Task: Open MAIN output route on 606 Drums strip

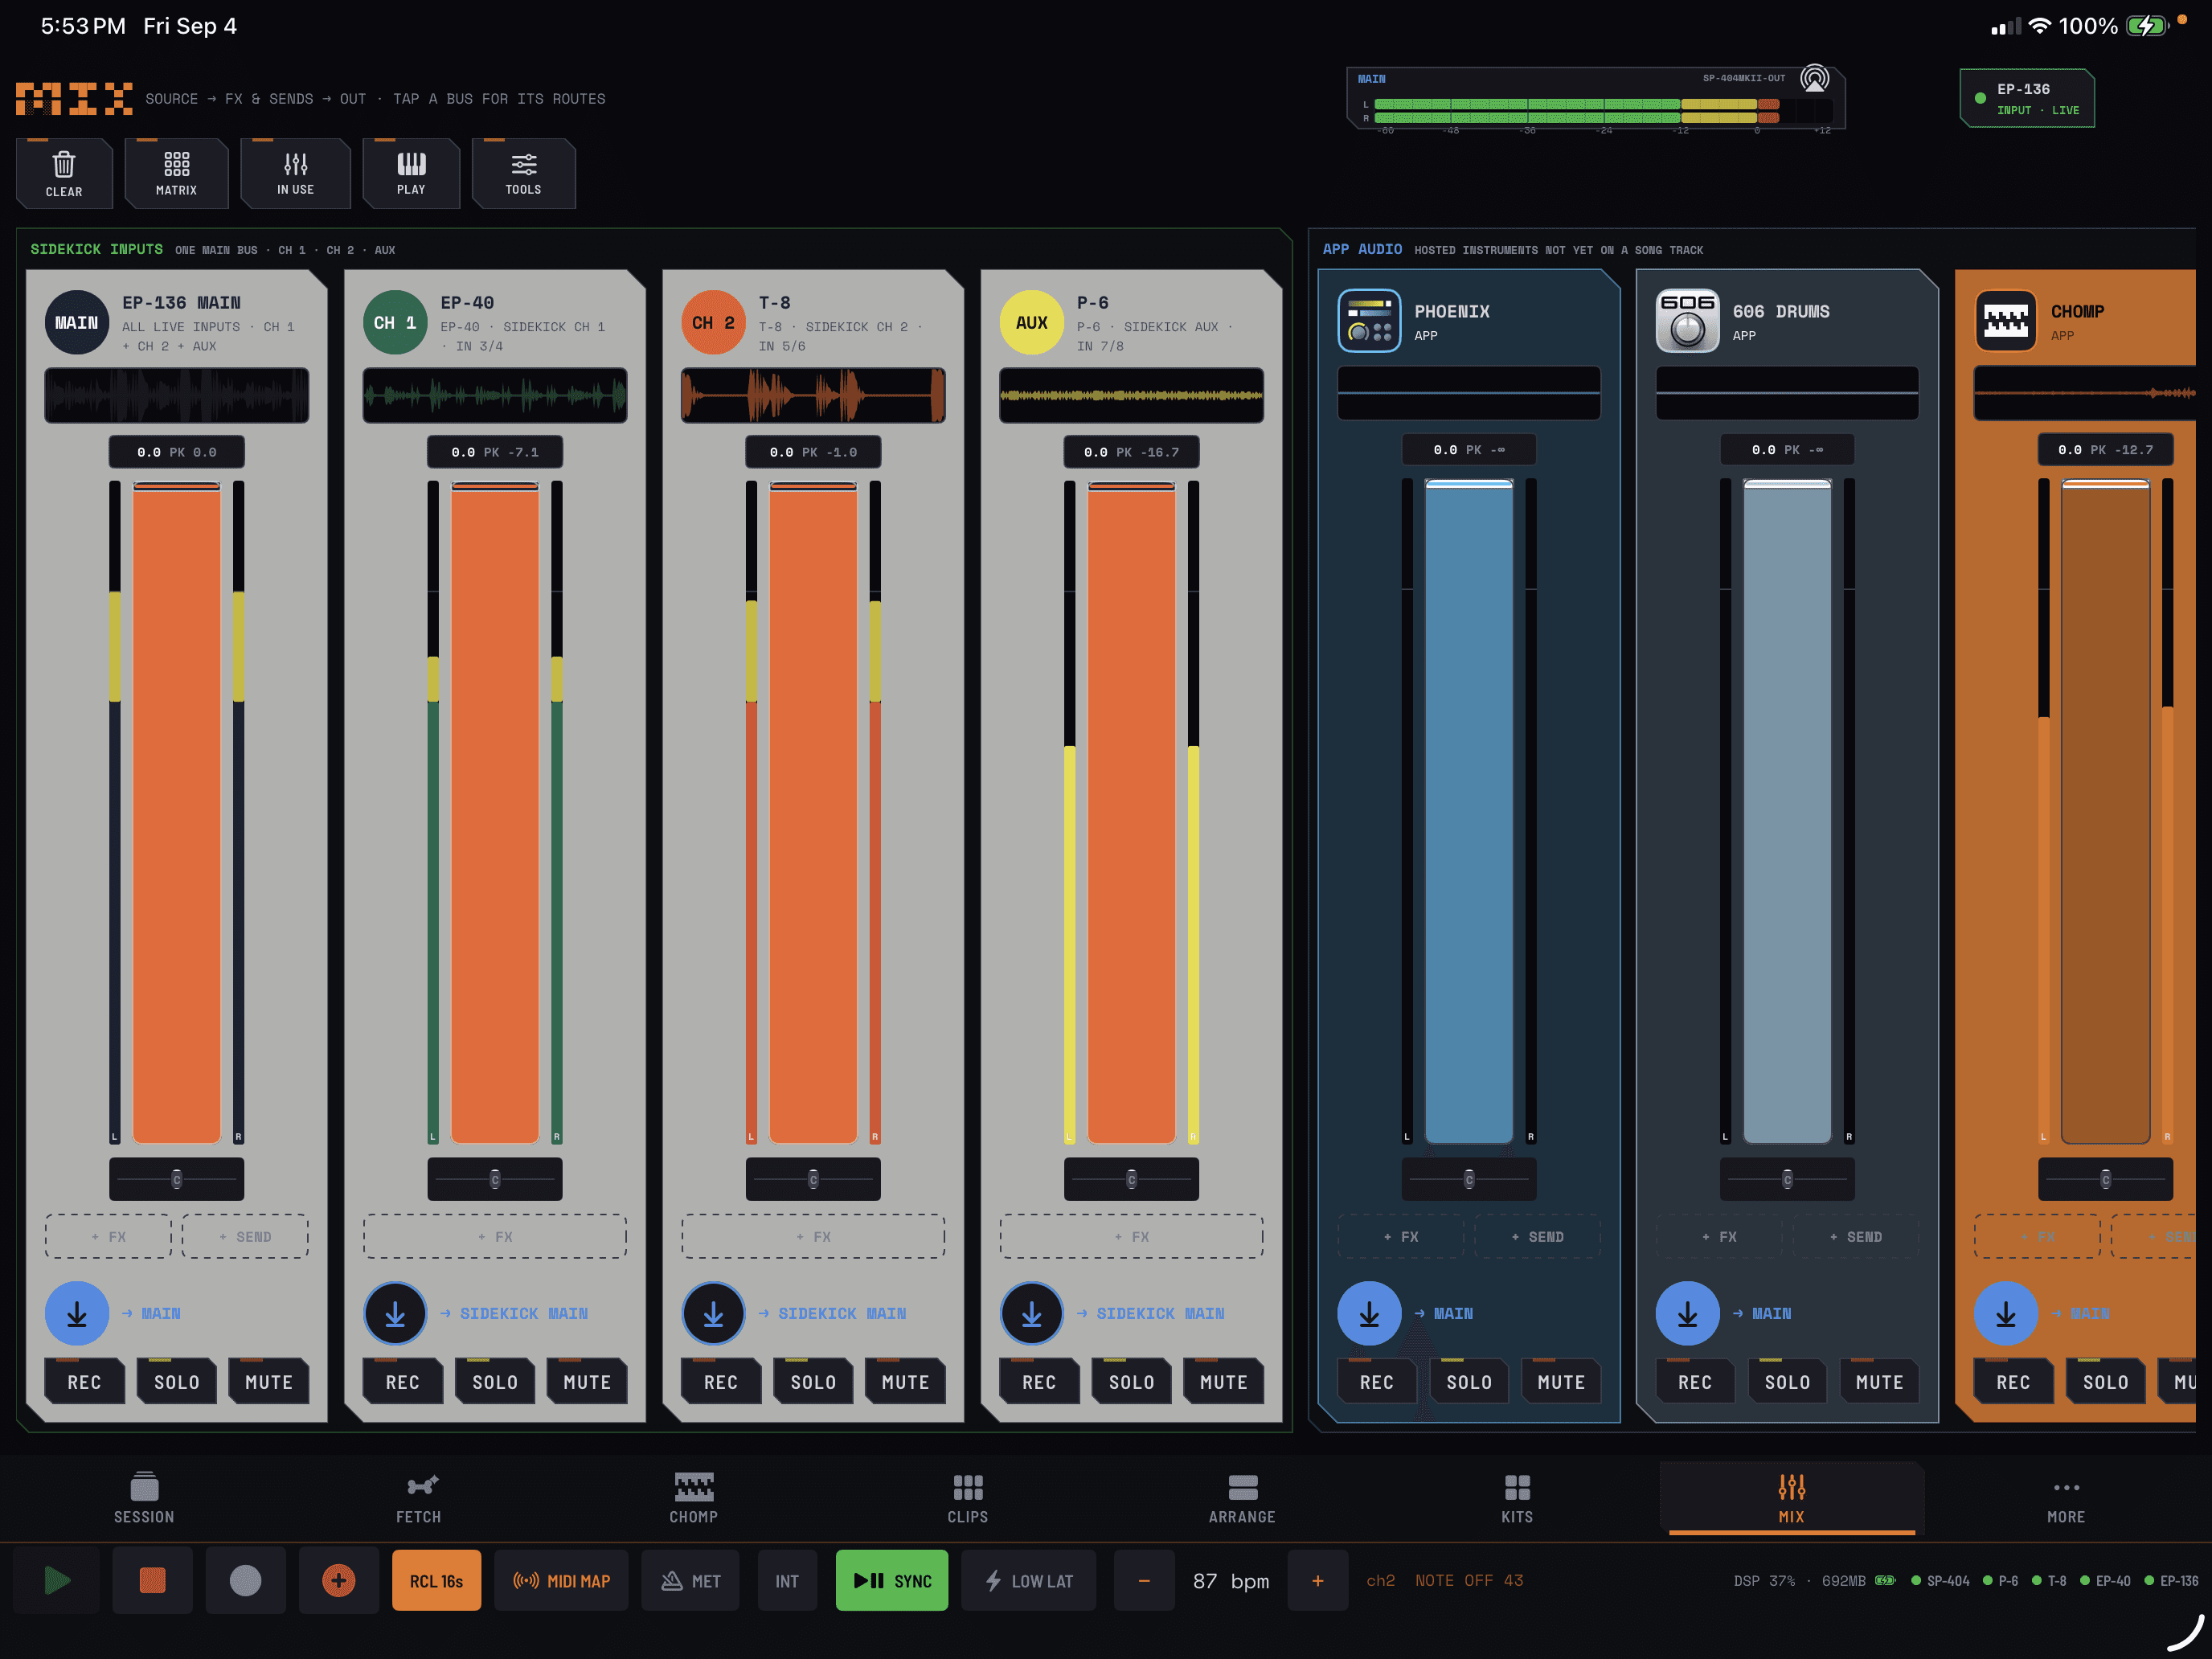Action: coord(1761,1313)
